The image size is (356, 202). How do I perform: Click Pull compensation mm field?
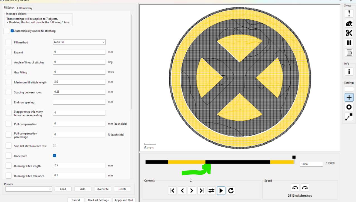coord(79,124)
